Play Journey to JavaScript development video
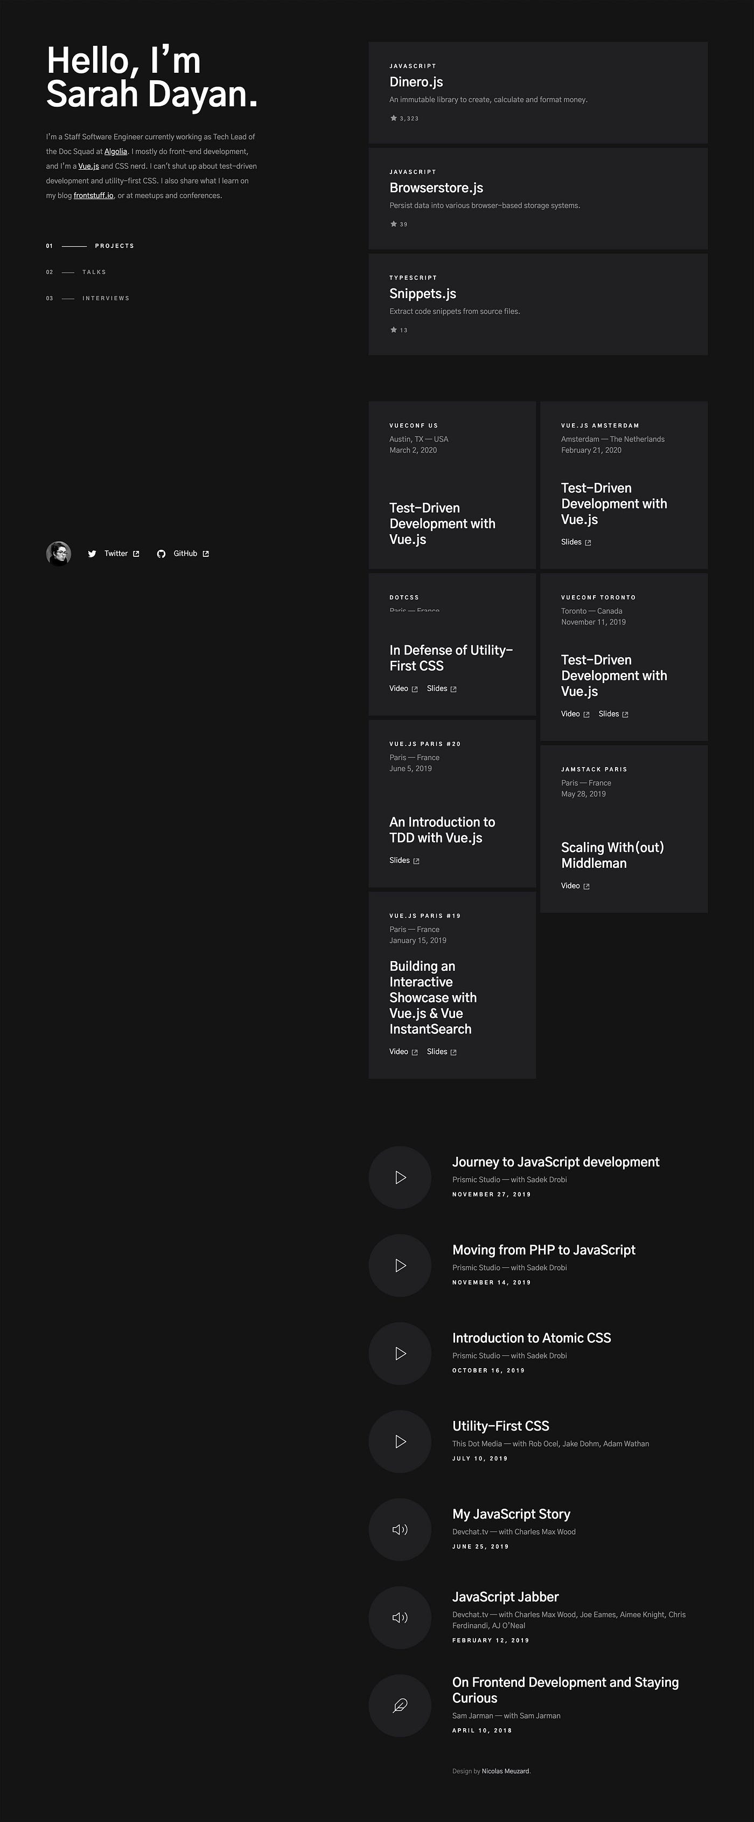 pyautogui.click(x=400, y=1178)
